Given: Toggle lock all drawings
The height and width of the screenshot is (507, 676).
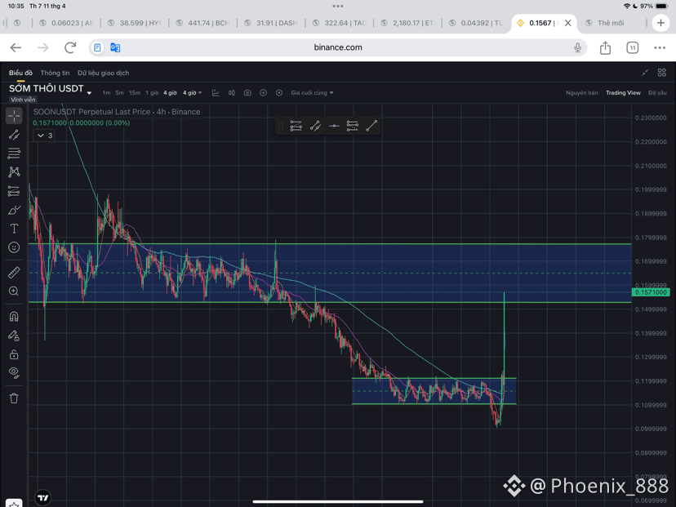Looking at the screenshot, I should [x=14, y=354].
